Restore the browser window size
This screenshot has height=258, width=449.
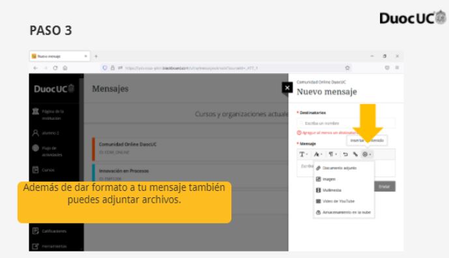(384, 56)
